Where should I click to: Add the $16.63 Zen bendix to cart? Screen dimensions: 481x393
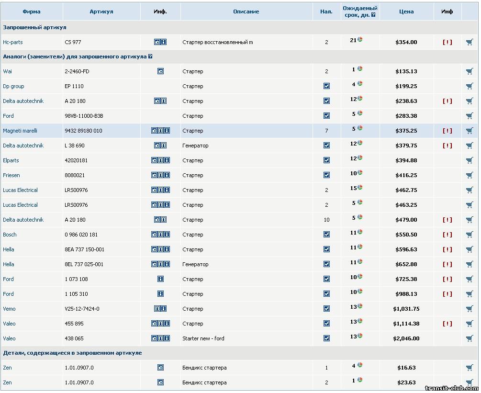470,368
